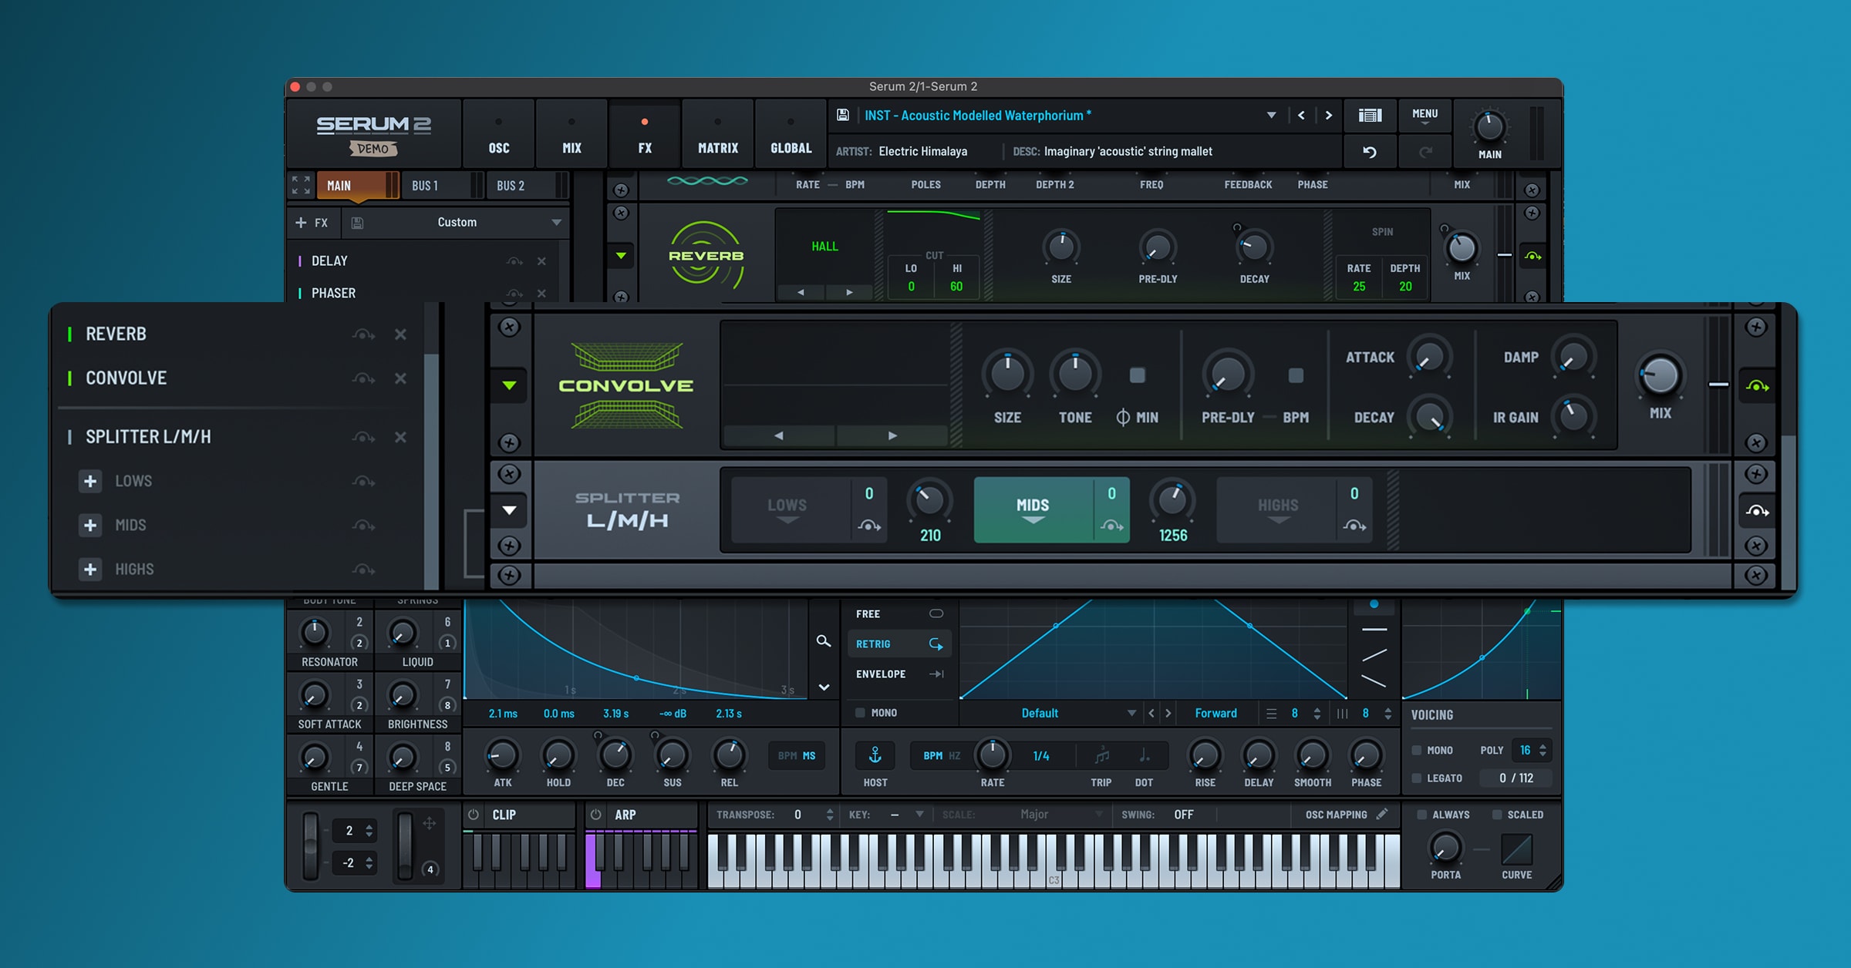Click the host anchor icon
This screenshot has height=968, width=1851.
click(875, 755)
